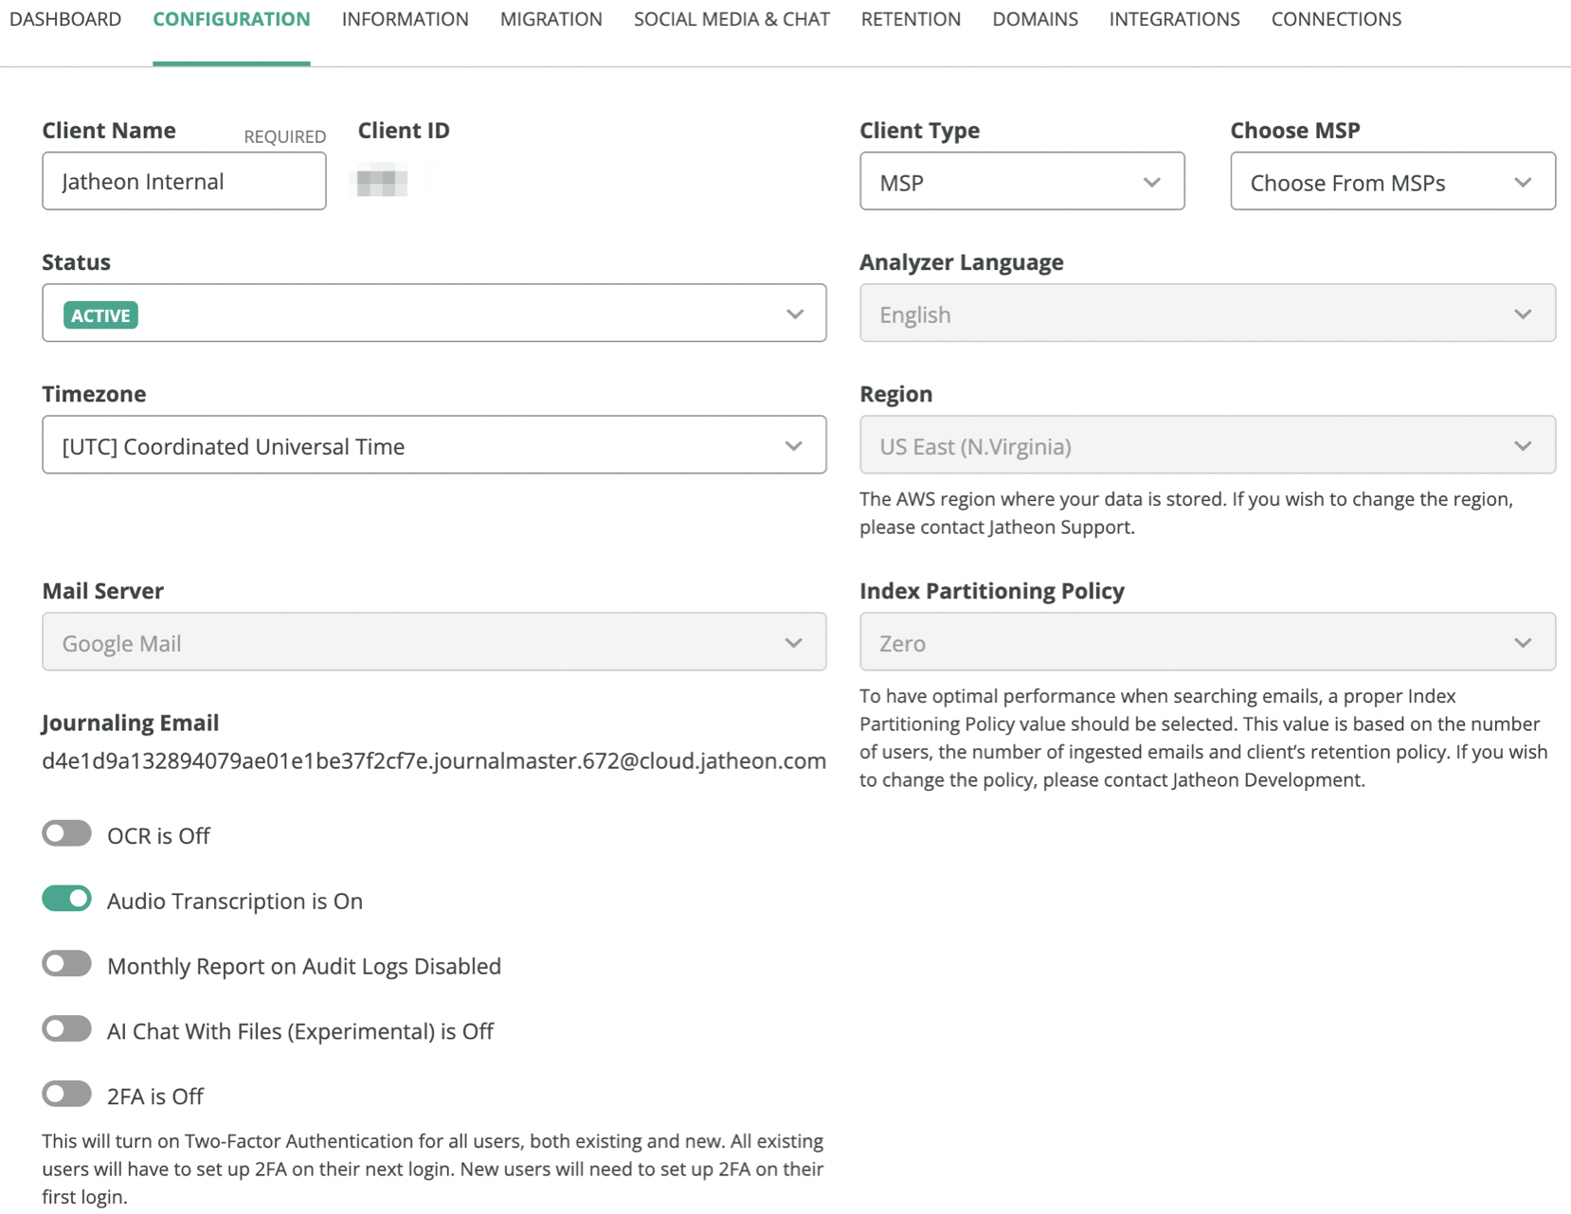Expand the Choose From MSPs dropdown

tap(1393, 181)
